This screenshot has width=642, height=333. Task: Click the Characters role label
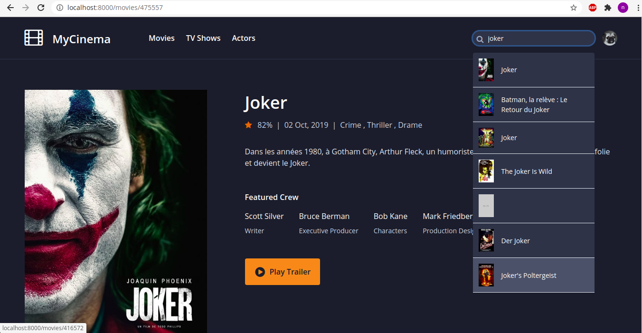coord(390,231)
